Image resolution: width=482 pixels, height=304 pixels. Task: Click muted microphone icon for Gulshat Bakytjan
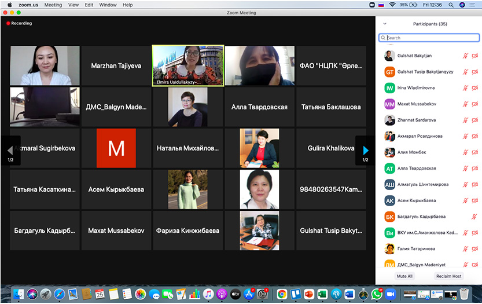point(465,56)
